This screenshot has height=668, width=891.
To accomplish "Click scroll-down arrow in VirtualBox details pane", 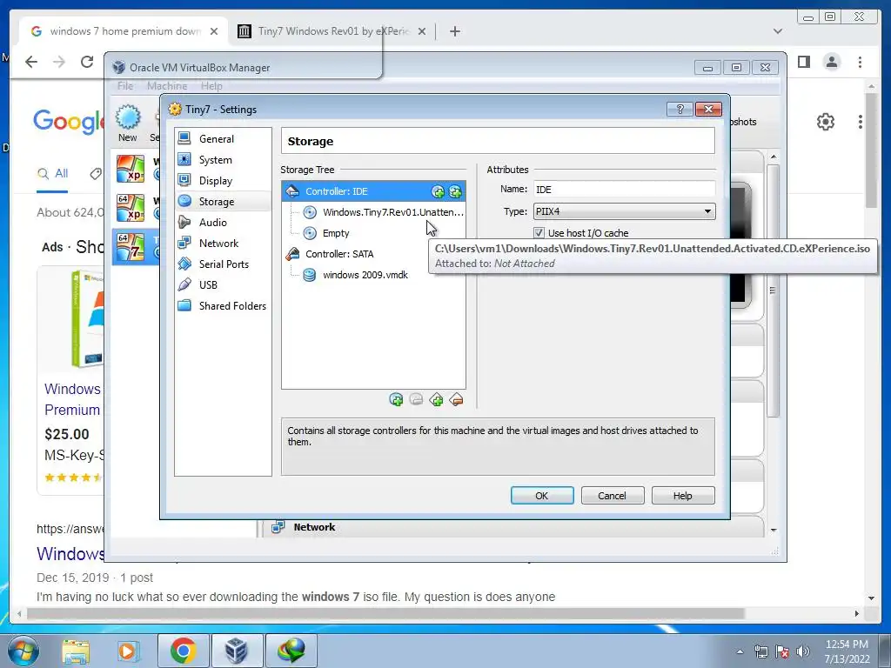I will tap(774, 530).
